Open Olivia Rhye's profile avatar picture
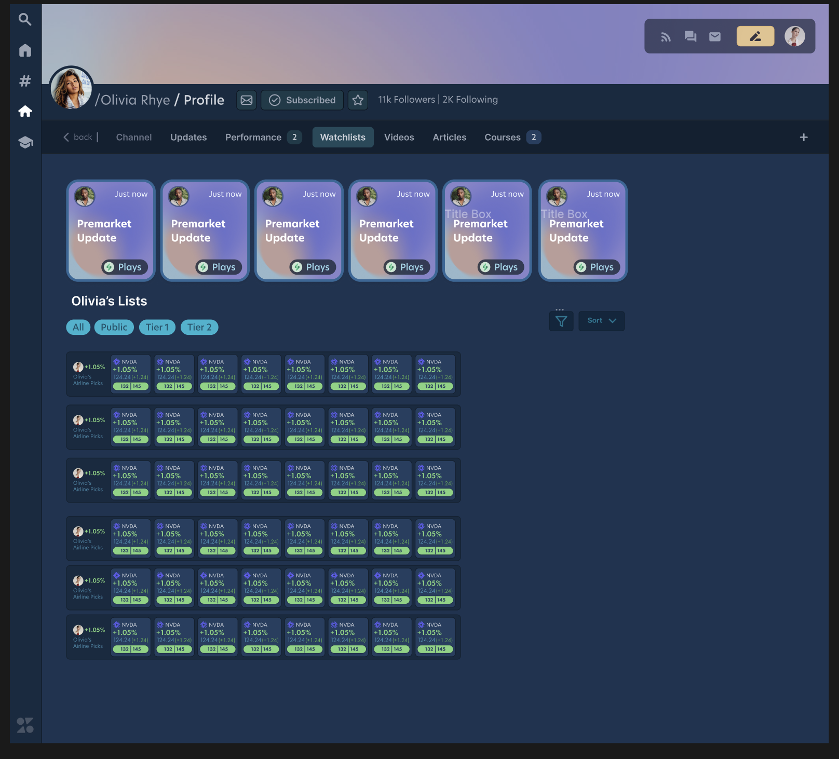The width and height of the screenshot is (839, 759). (71, 87)
